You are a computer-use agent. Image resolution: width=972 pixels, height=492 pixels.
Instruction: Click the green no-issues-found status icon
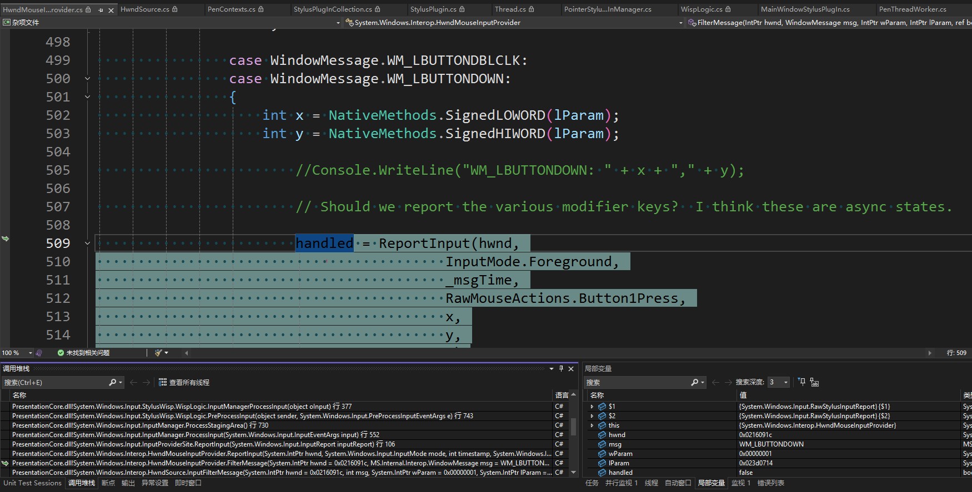point(61,353)
